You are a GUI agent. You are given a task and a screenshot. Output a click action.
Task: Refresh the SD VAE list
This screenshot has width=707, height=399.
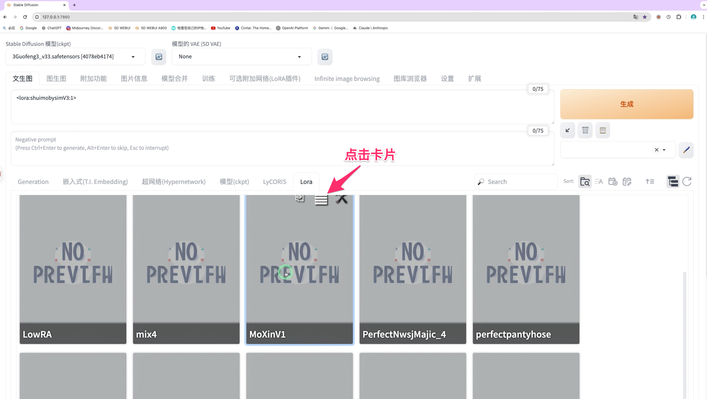325,57
